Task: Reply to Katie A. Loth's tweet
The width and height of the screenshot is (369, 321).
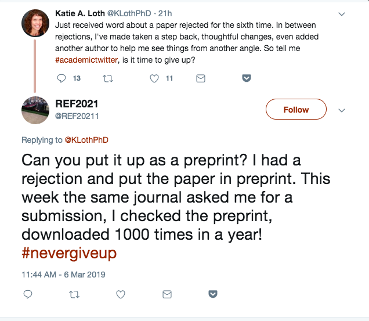Action: coord(63,78)
